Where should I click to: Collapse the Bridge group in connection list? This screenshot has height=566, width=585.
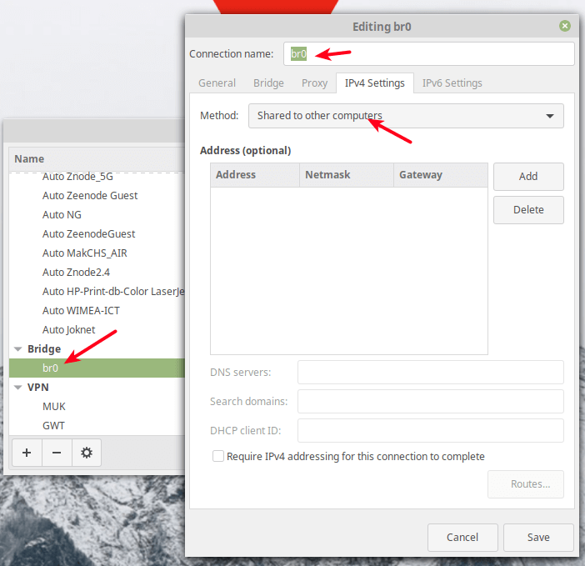tap(17, 349)
